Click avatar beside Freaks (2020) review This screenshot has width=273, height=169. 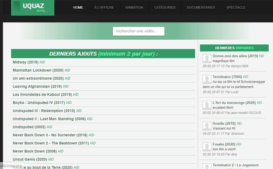tap(207, 147)
